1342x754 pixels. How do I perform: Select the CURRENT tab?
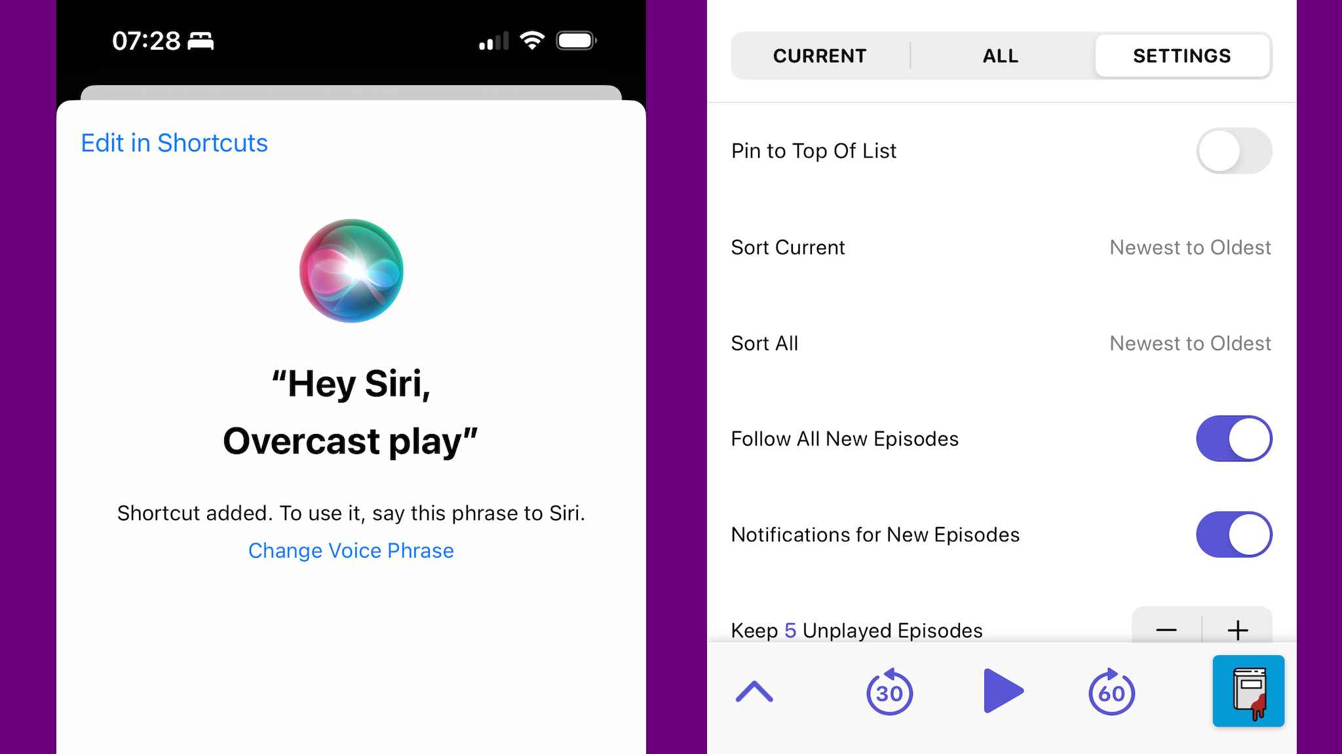[820, 55]
